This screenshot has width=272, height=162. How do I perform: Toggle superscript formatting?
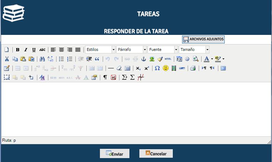(146, 68)
